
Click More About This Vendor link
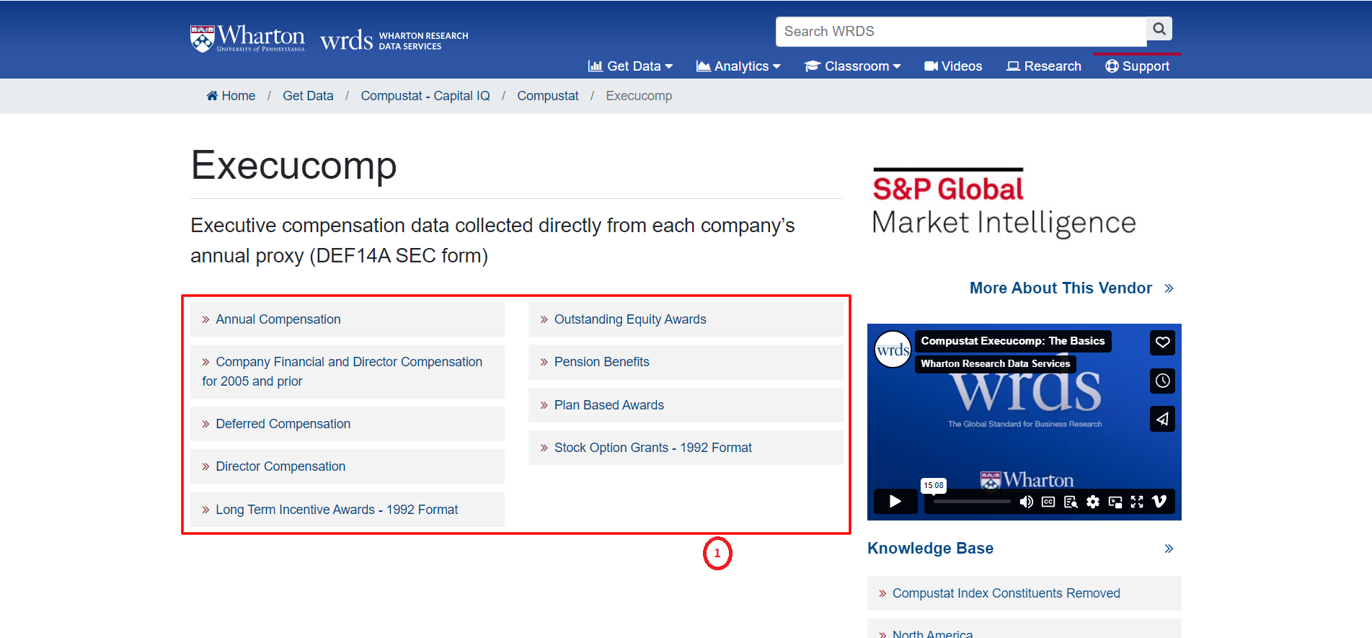click(x=1061, y=288)
